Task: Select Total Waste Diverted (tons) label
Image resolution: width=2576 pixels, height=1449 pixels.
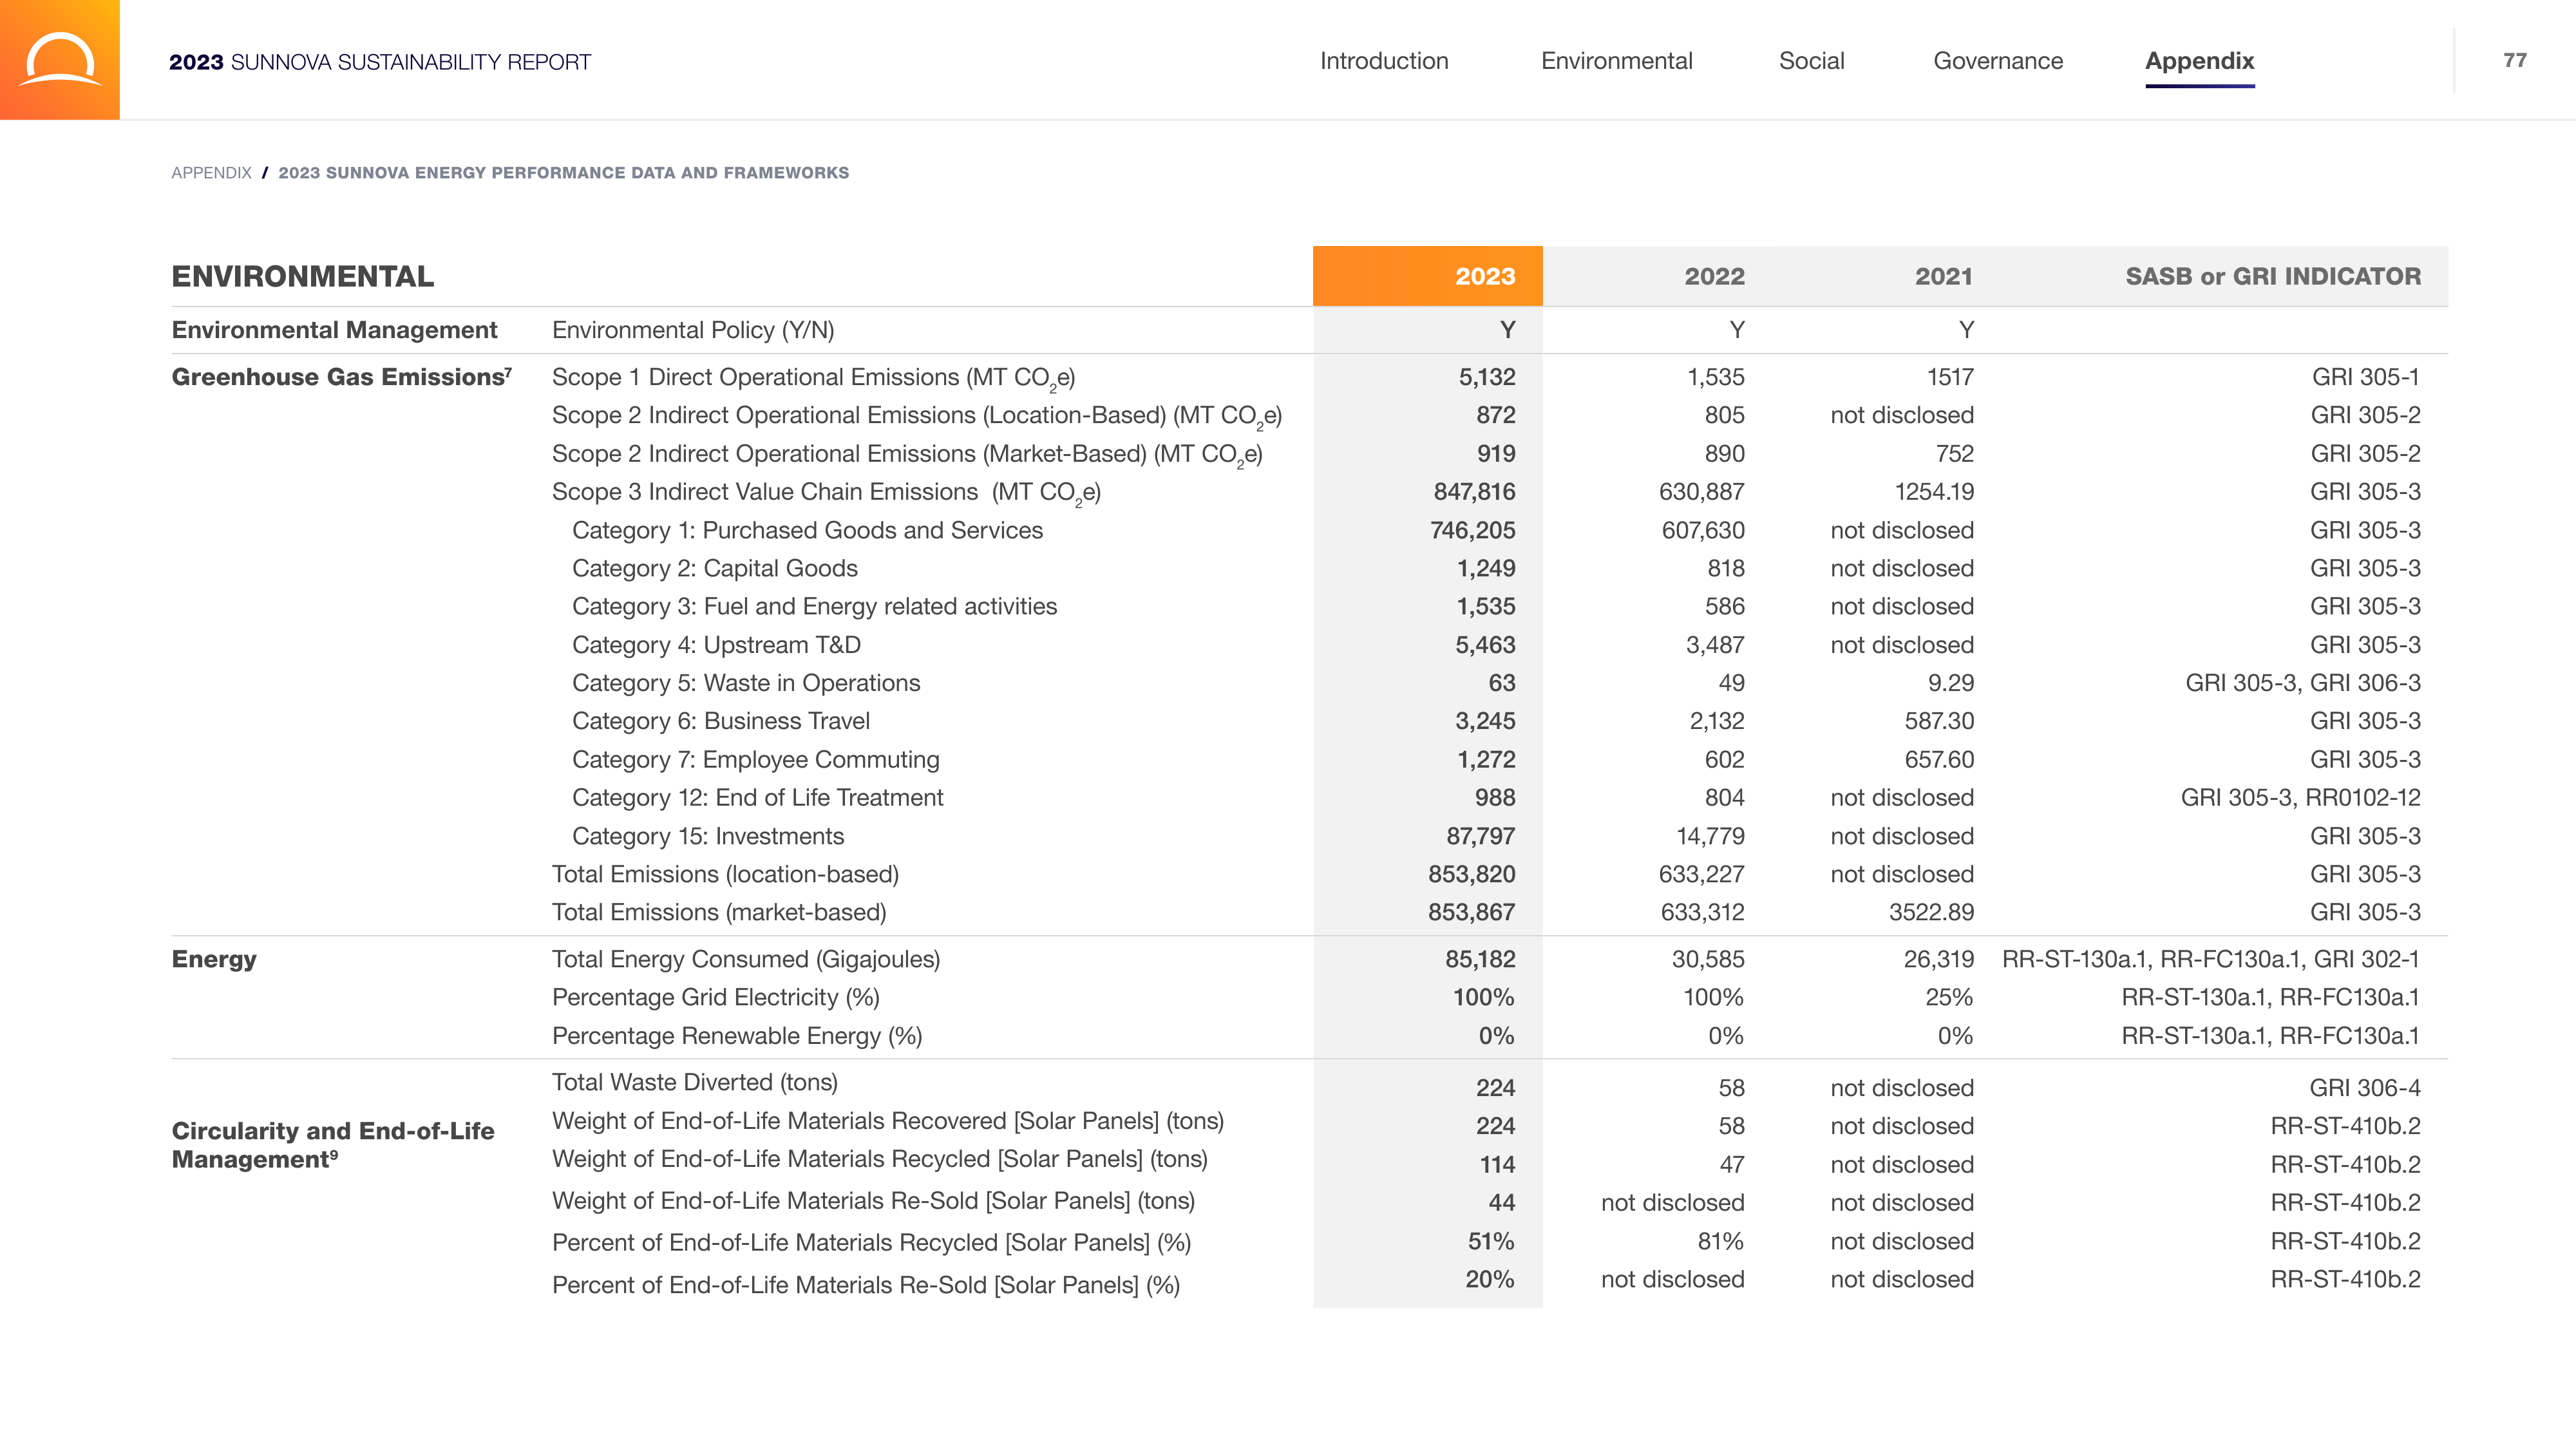Action: click(x=695, y=1082)
